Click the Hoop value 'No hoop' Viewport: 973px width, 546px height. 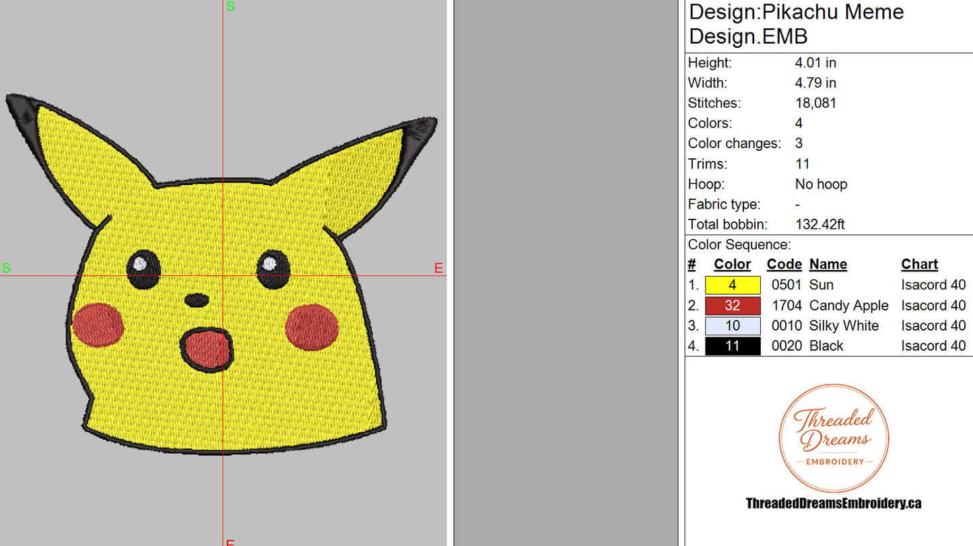tap(821, 184)
